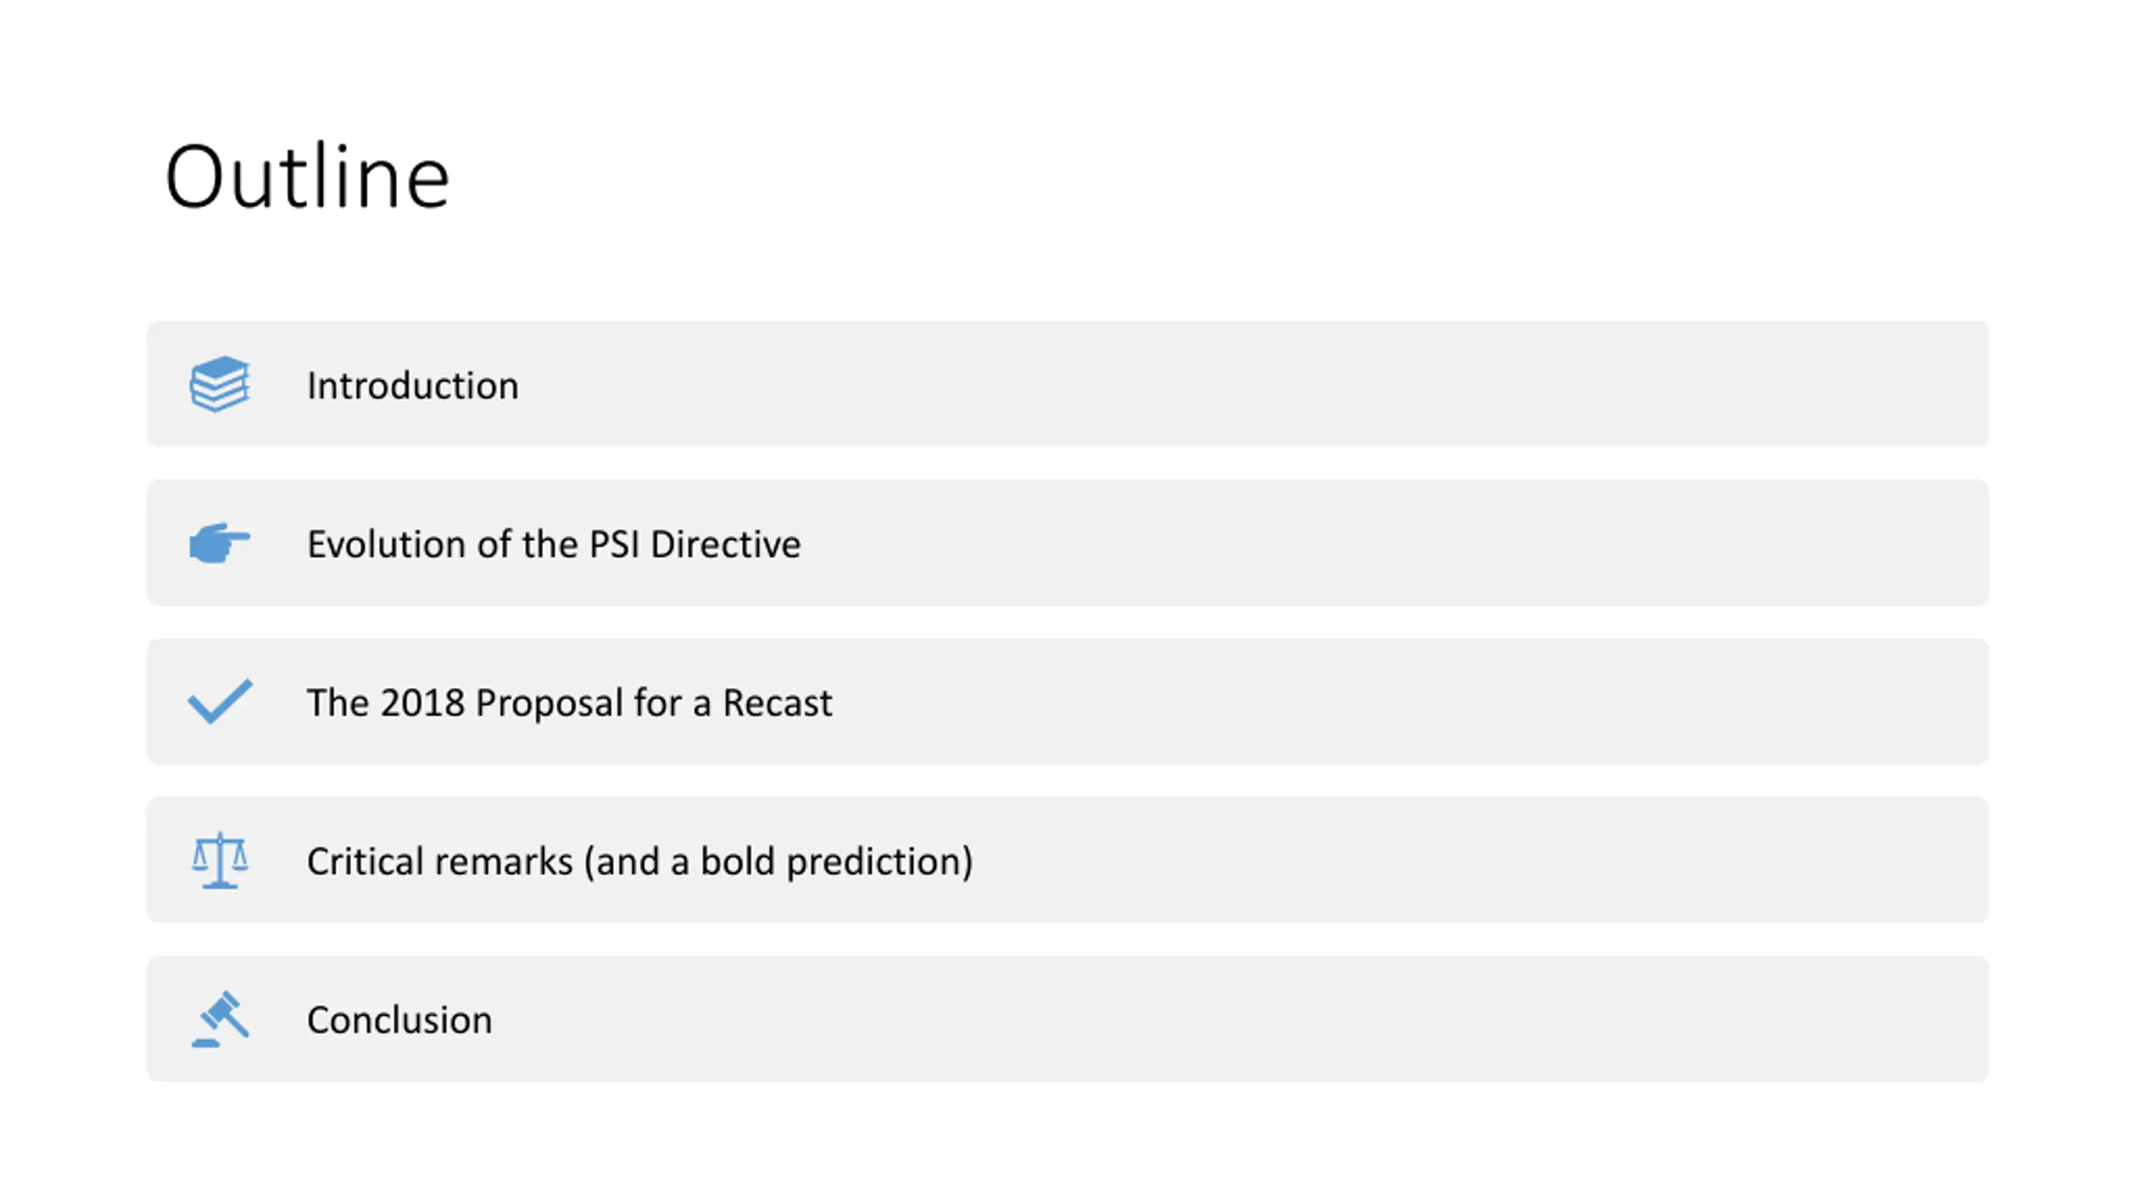Open Evolution of the PSI Directive text
The width and height of the screenshot is (2136, 1202).
click(553, 544)
